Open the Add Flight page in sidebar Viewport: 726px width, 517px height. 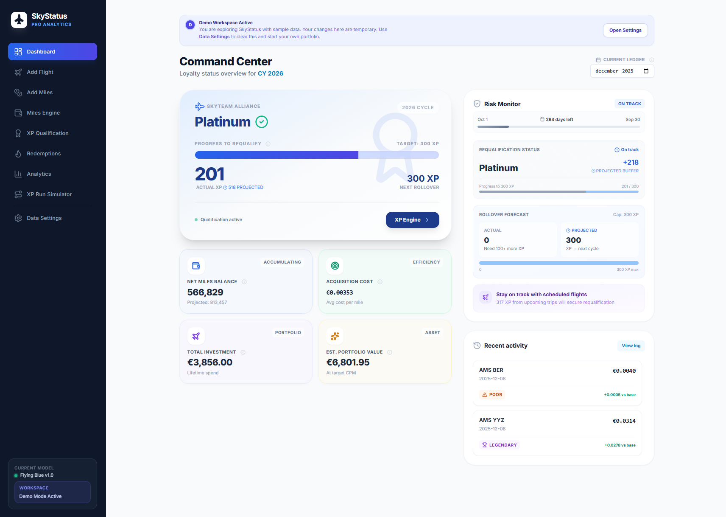click(x=53, y=72)
